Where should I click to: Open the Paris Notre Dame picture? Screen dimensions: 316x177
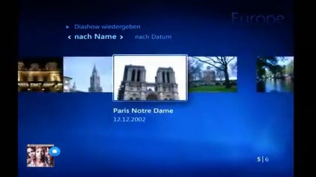[x=150, y=78]
